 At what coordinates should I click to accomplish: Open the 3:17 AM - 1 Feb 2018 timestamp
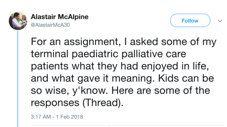click(57, 117)
